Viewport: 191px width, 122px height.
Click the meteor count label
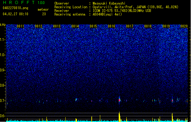(x=43, y=9)
